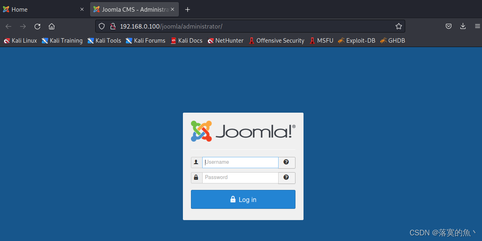Open Kali Forums bookmark

point(146,41)
